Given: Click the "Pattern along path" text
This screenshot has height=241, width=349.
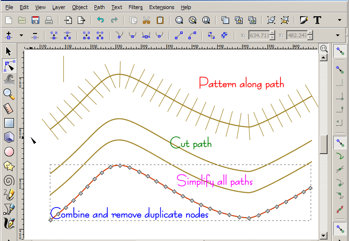Looking at the screenshot, I should click(x=242, y=83).
